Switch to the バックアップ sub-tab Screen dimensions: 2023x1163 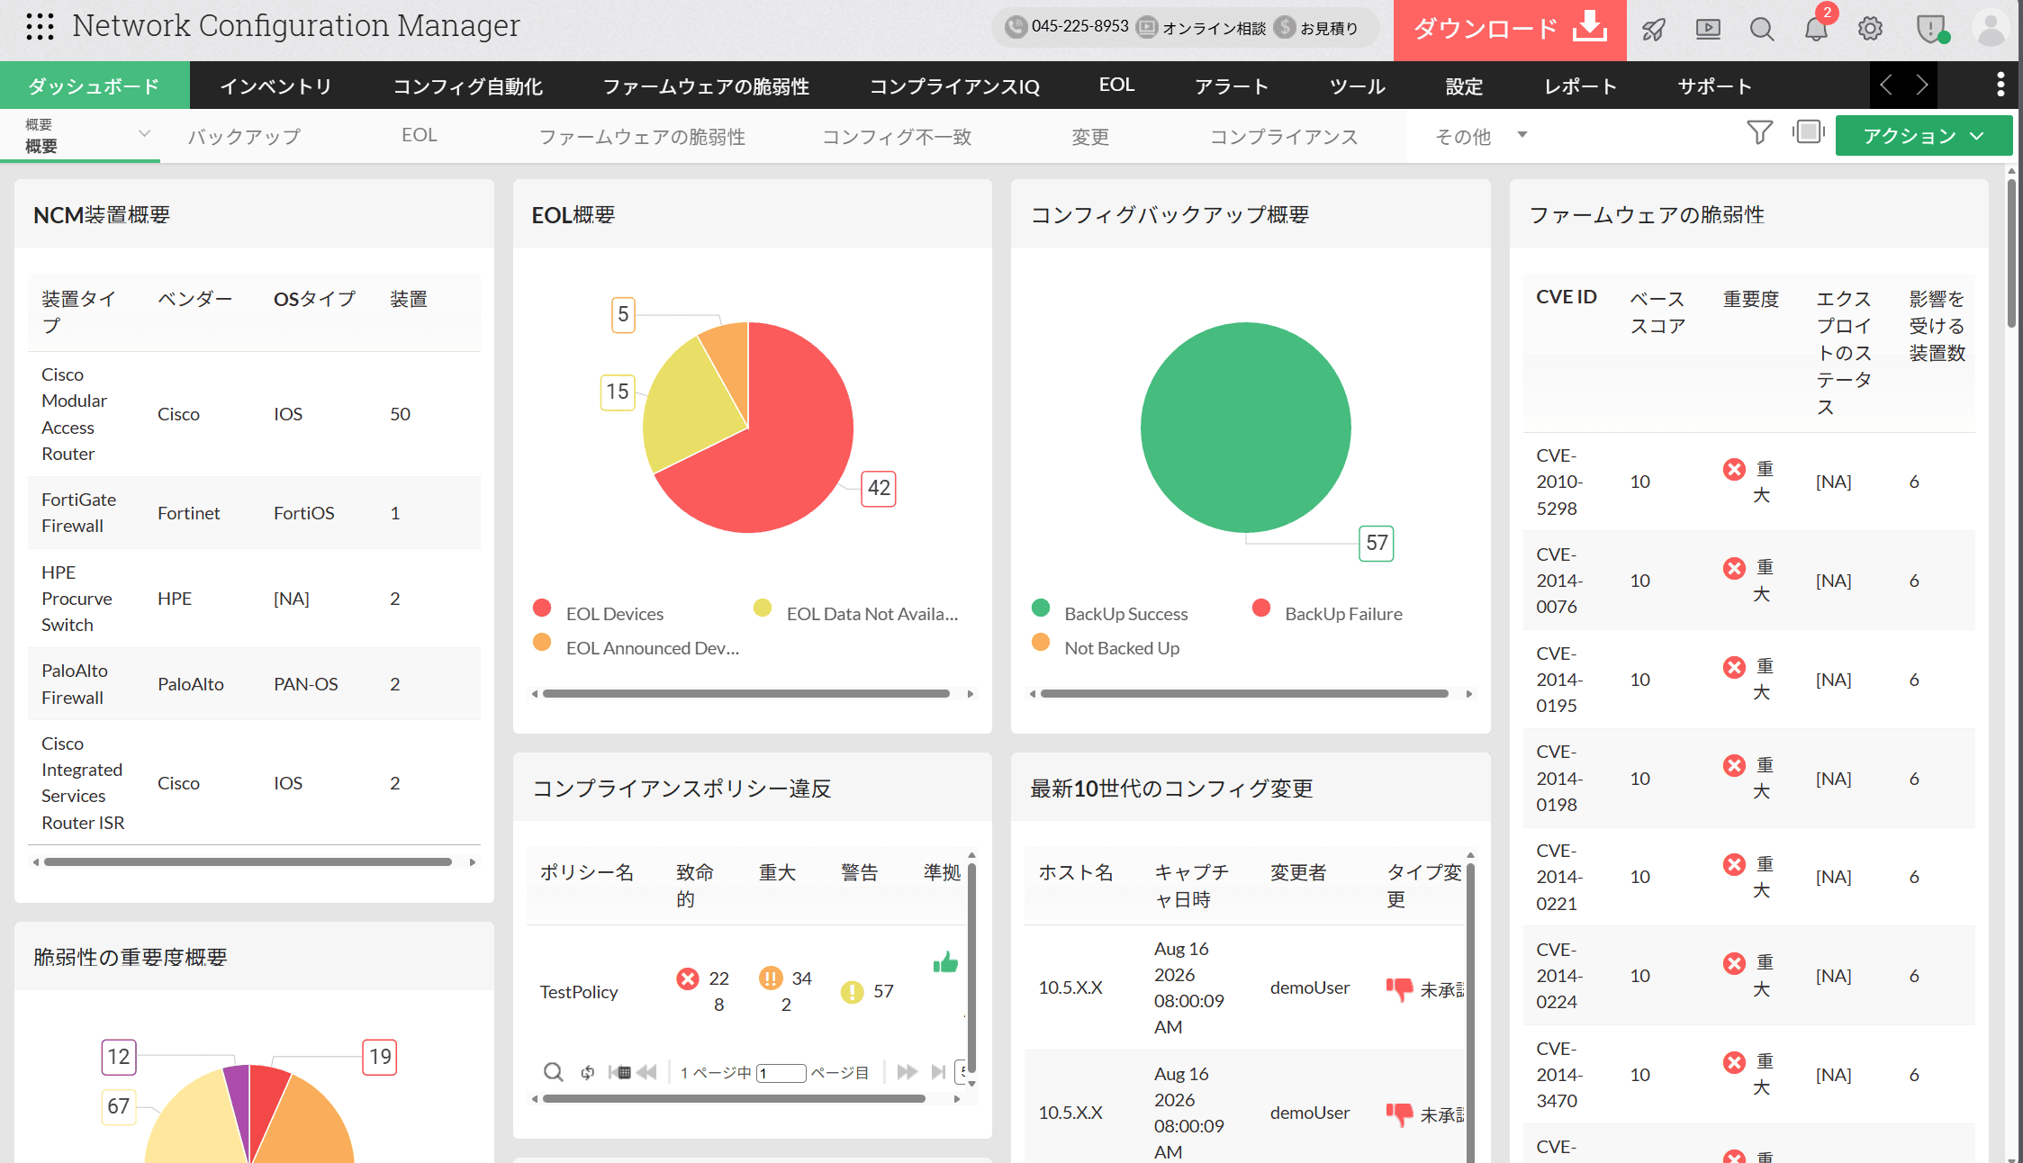click(x=244, y=136)
